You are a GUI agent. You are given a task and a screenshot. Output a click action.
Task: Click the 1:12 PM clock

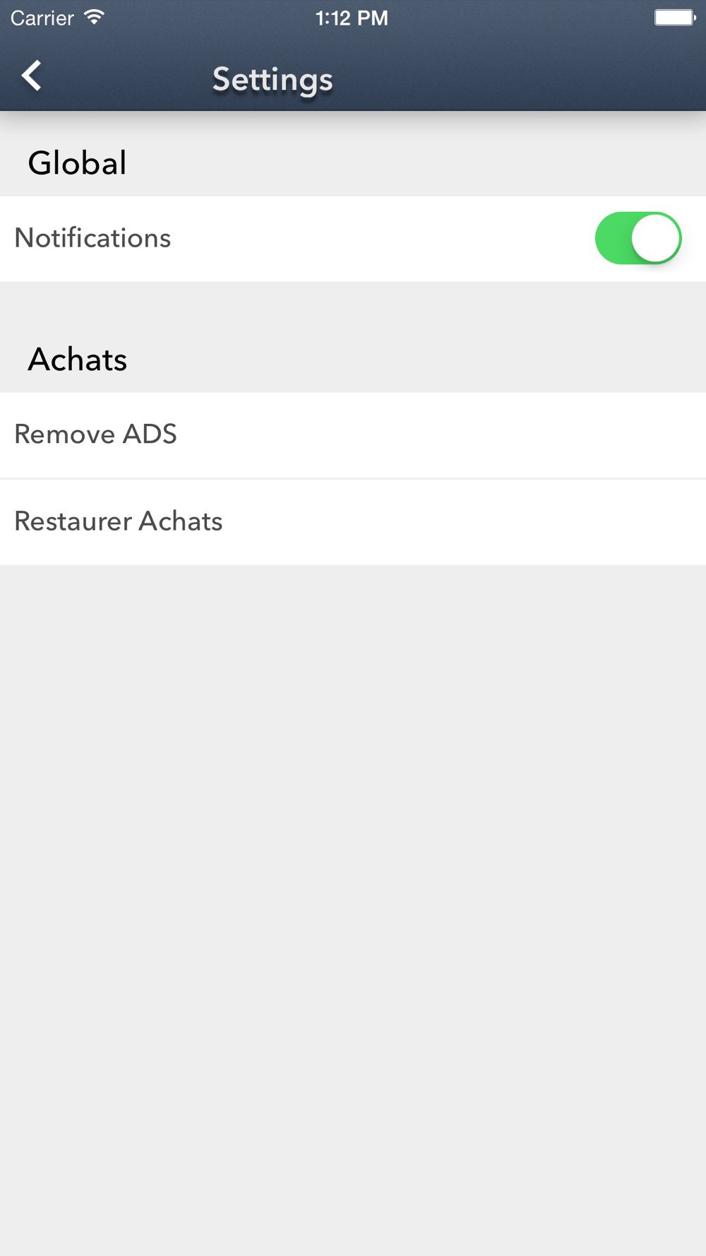[x=352, y=18]
